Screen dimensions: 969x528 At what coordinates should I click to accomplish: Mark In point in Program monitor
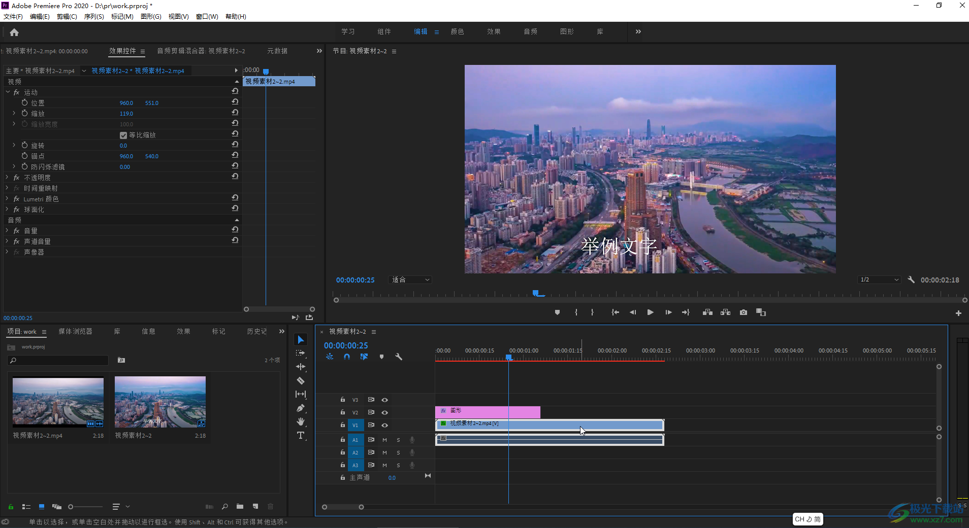[576, 312]
